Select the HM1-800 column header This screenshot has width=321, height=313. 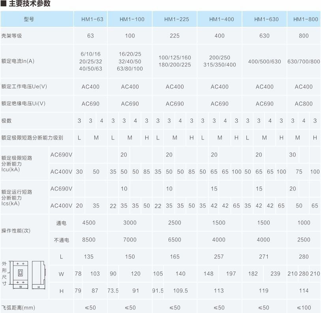pos(304,19)
